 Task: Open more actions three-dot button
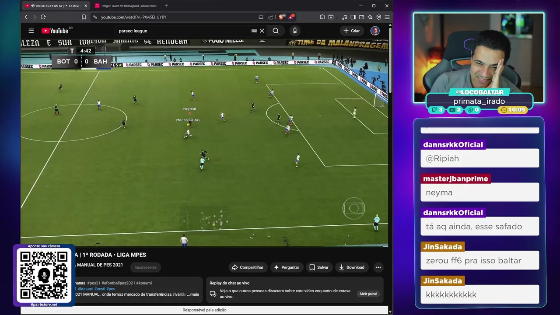(378, 267)
